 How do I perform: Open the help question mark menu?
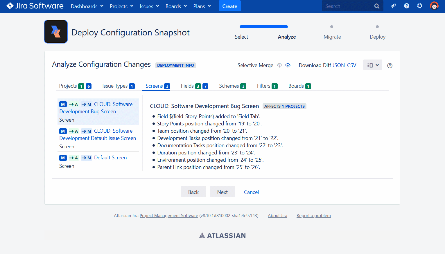pos(407,6)
